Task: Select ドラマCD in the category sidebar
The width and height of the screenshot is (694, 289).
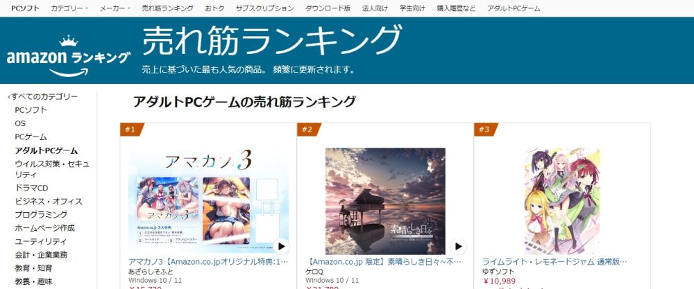Action: tap(31, 188)
